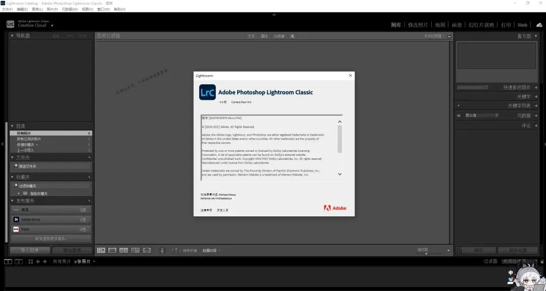Viewport: 546px width, 291px height.
Task: Add a publish service with the plus icon
Action: [x=89, y=201]
